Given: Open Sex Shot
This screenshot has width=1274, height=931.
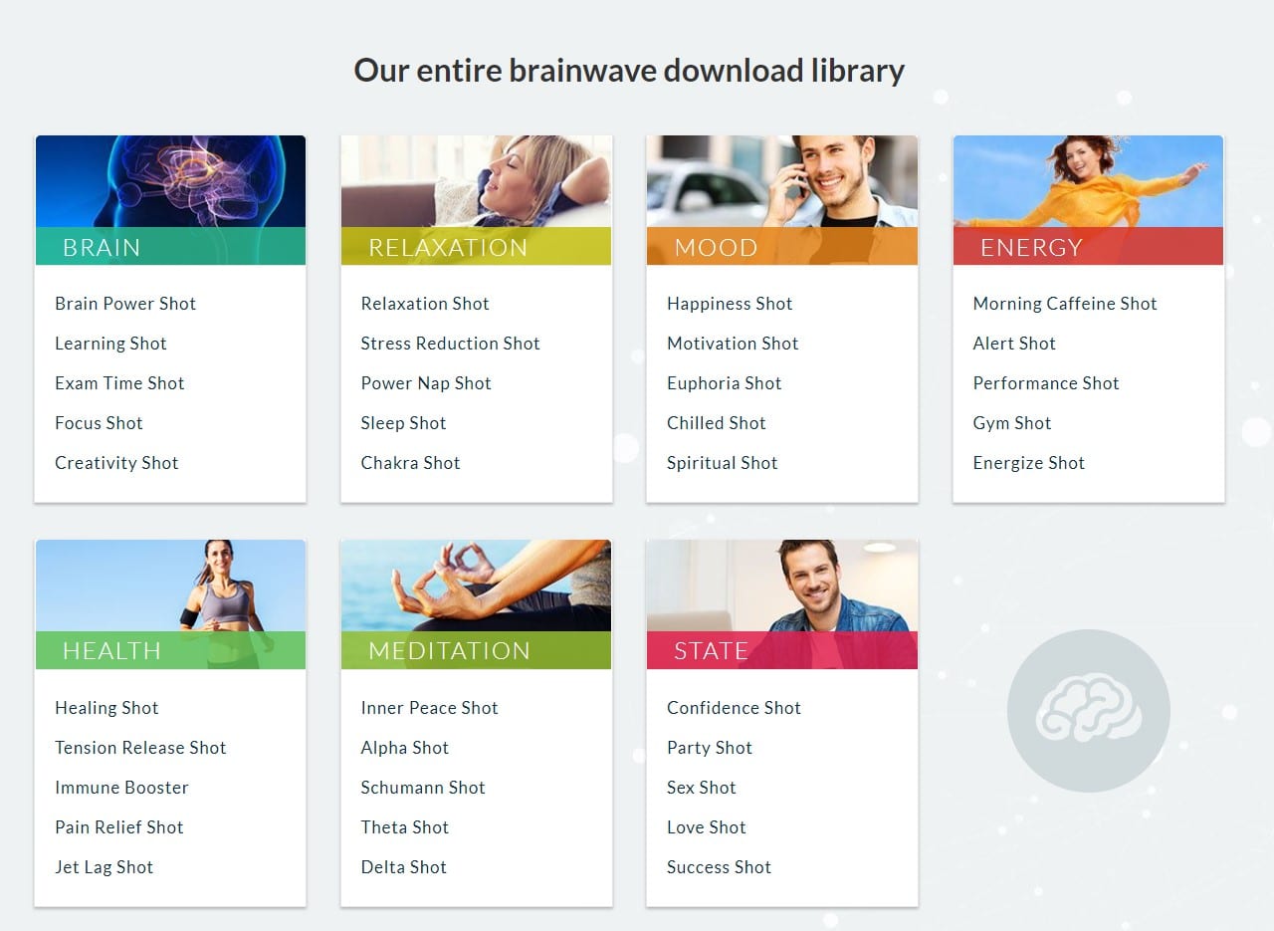Looking at the screenshot, I should tap(701, 788).
